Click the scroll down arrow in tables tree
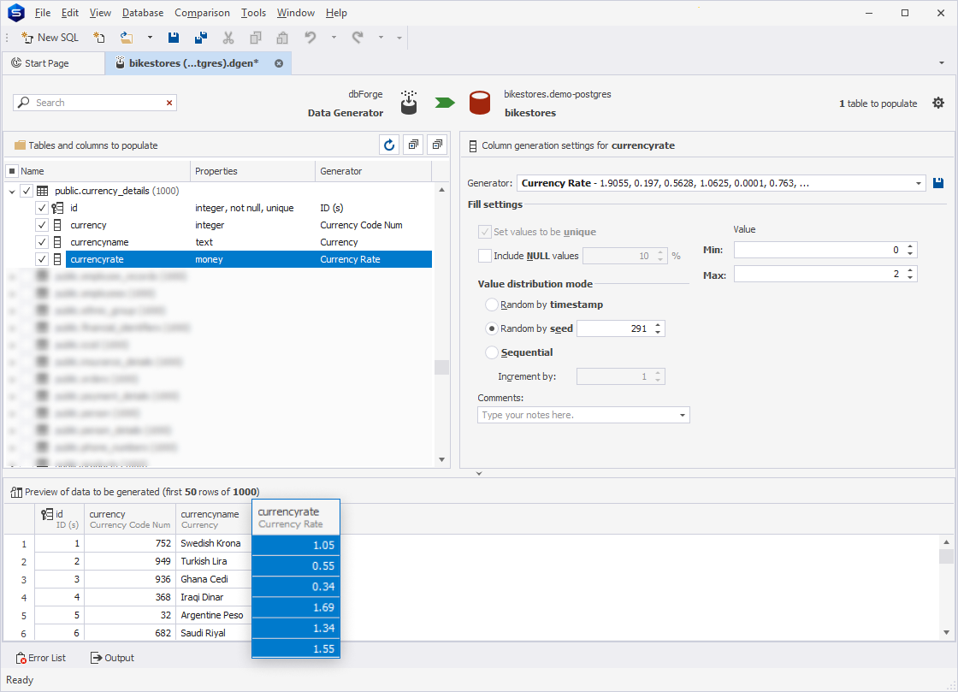The width and height of the screenshot is (958, 692). 441,460
